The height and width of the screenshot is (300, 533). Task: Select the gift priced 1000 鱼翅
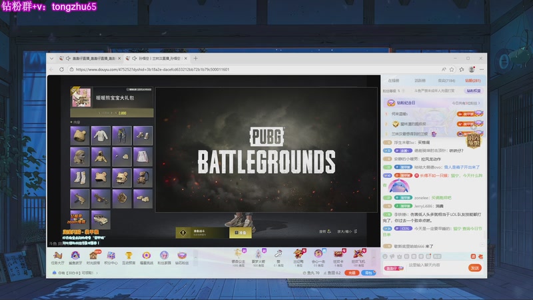(x=239, y=257)
